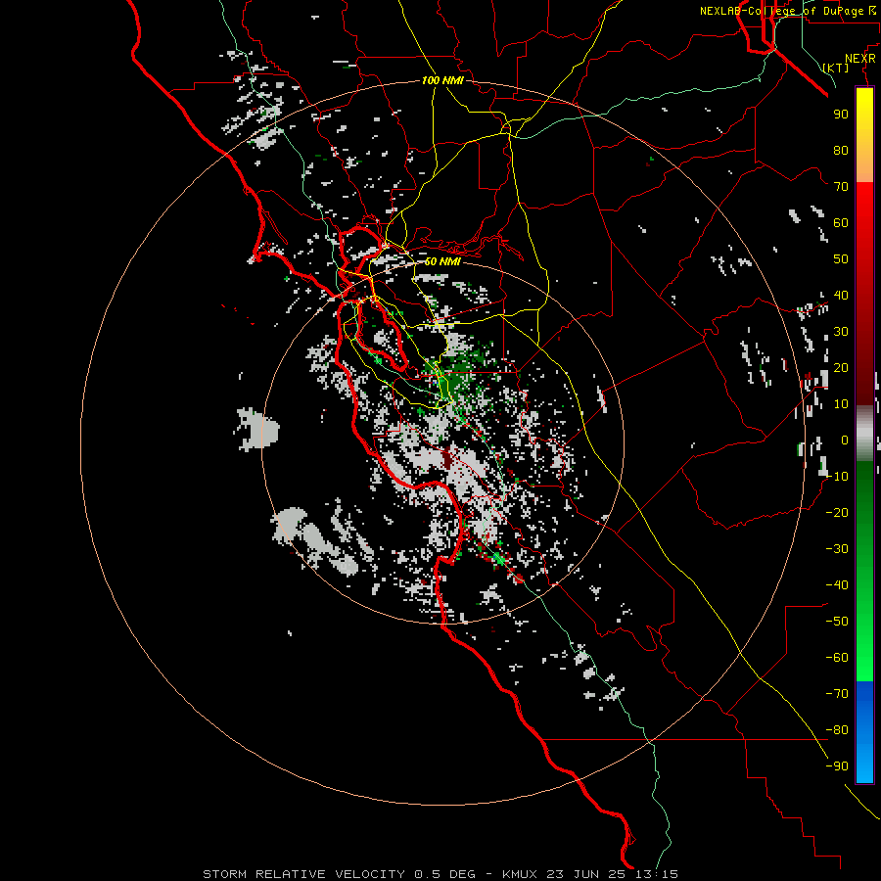The height and width of the screenshot is (881, 881).
Task: Click the "60 NMI" range ring label
Action: [x=442, y=261]
